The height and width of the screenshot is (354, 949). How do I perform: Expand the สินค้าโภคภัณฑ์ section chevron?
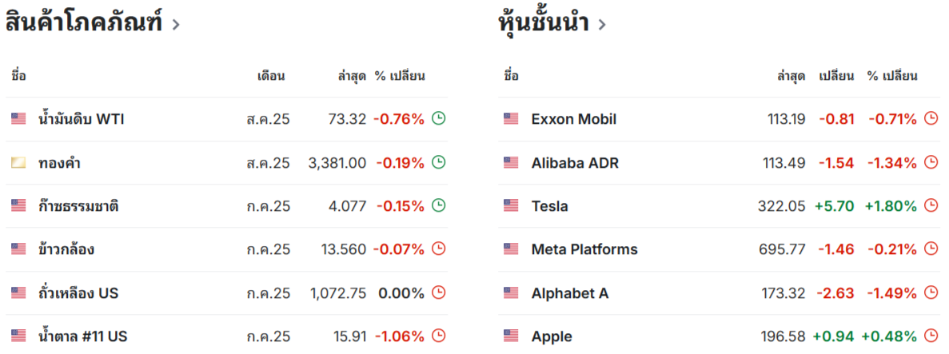(176, 25)
